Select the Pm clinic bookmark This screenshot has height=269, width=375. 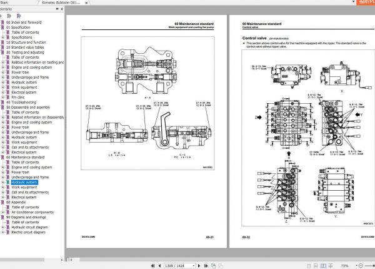click(18, 98)
